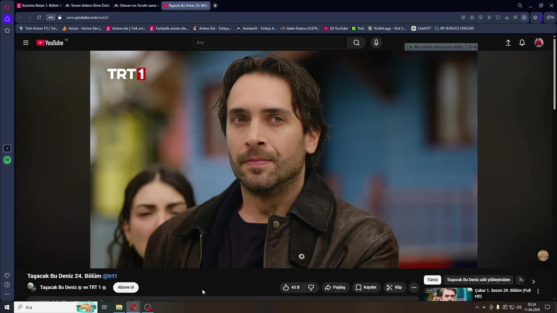The image size is (557, 313).
Task: Expand RP SUNUCU LİNKLERİ bookmark folder
Action: [x=454, y=28]
